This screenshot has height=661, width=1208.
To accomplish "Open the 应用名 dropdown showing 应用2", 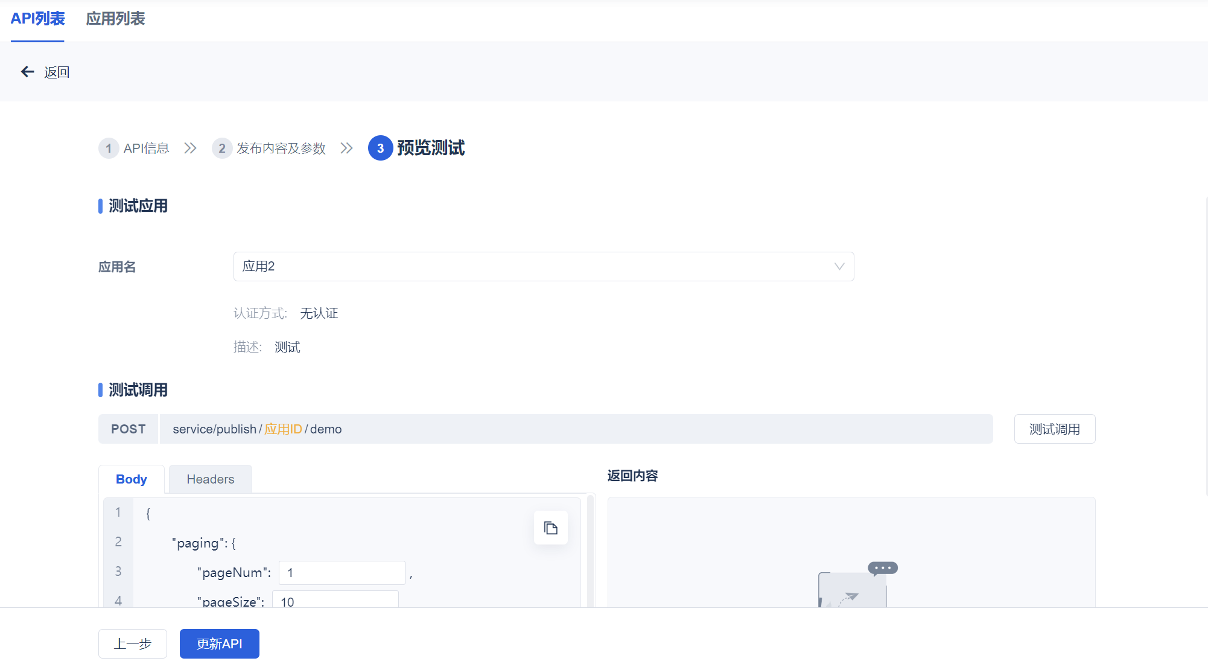I will click(x=531, y=267).
